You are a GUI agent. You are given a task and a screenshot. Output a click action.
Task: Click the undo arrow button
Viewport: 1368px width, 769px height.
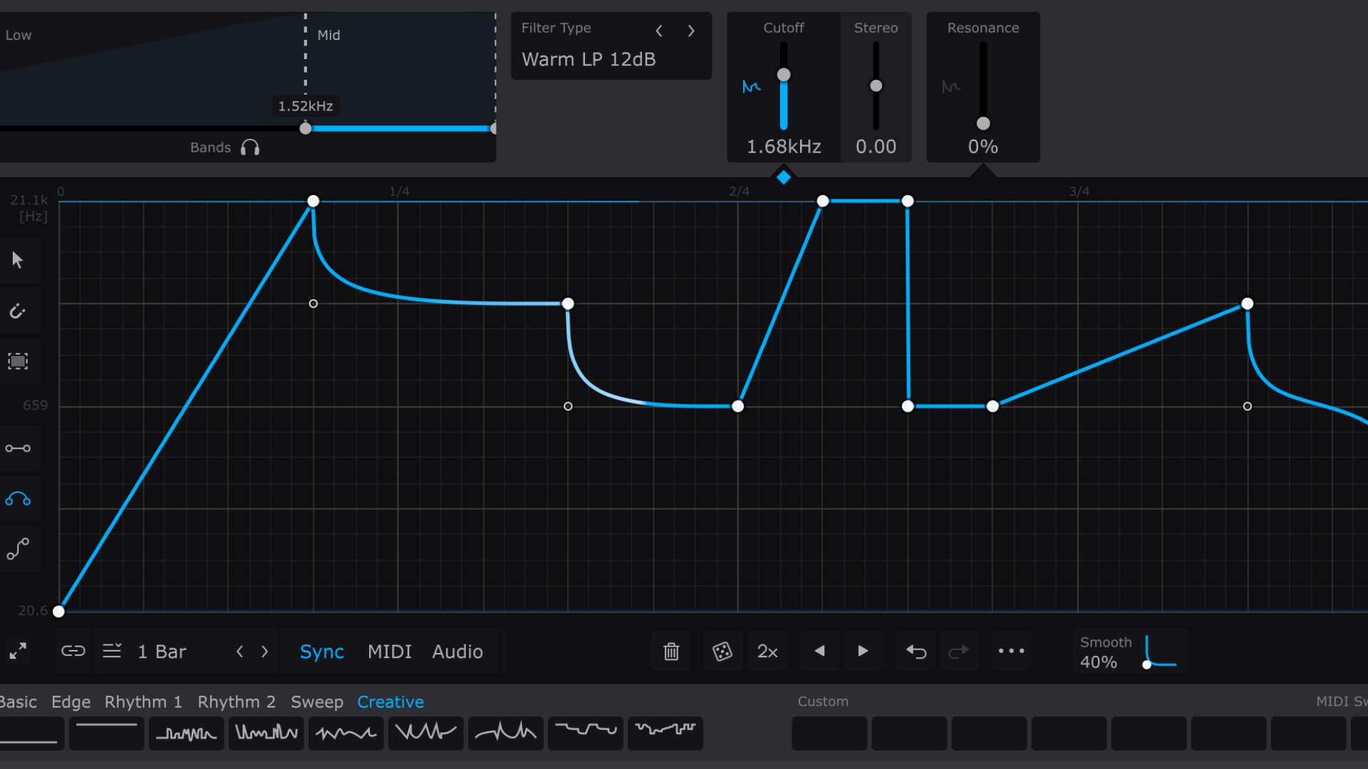(x=916, y=651)
